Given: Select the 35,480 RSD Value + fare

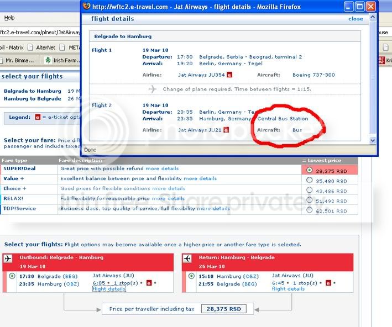Looking at the screenshot, I should [309, 180].
